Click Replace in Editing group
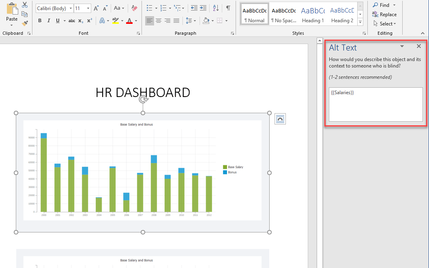 384,15
